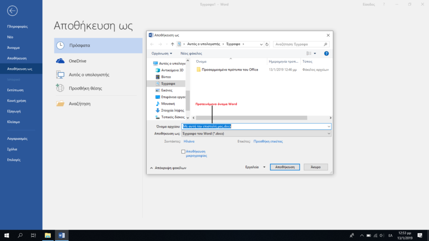Open the Πληροφορίες backstage page
Screen dimensions: 429x241
point(18,26)
